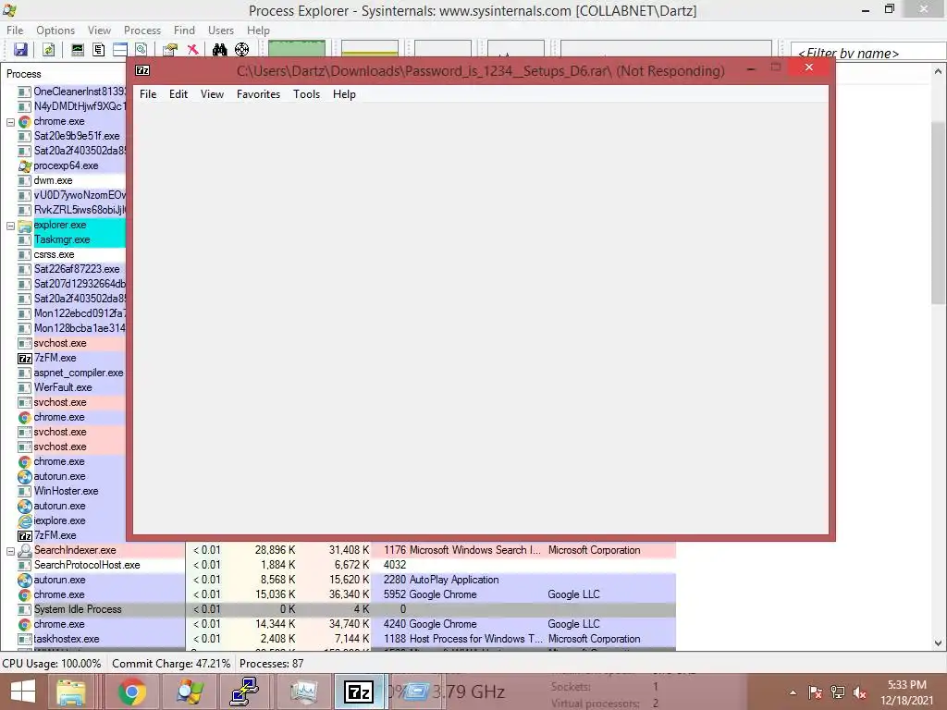Click the network tray icon

pyautogui.click(x=838, y=693)
